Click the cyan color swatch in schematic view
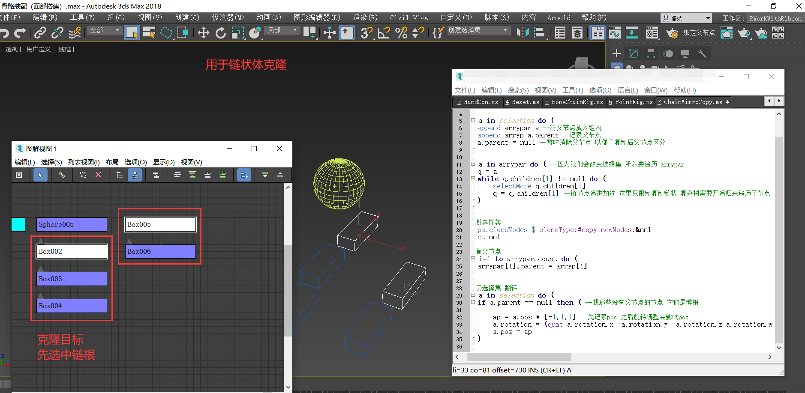 18,224
